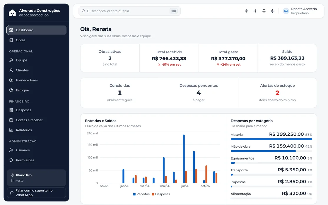Open settings with the gear icon
This screenshot has width=328, height=205.
pos(273,11)
